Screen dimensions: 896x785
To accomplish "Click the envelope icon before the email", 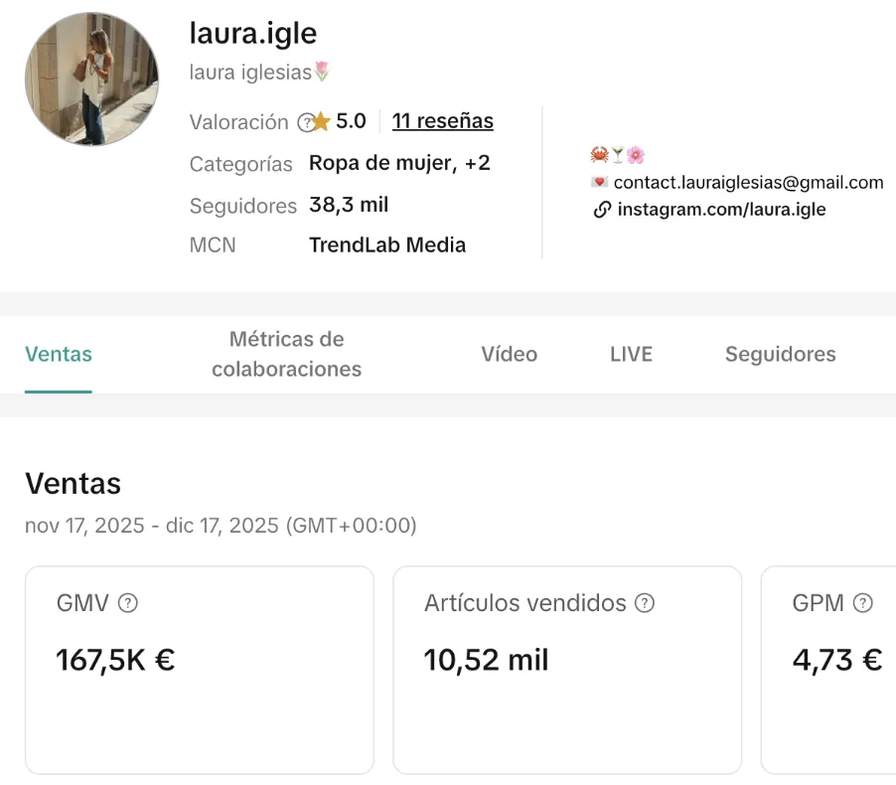I will (599, 183).
